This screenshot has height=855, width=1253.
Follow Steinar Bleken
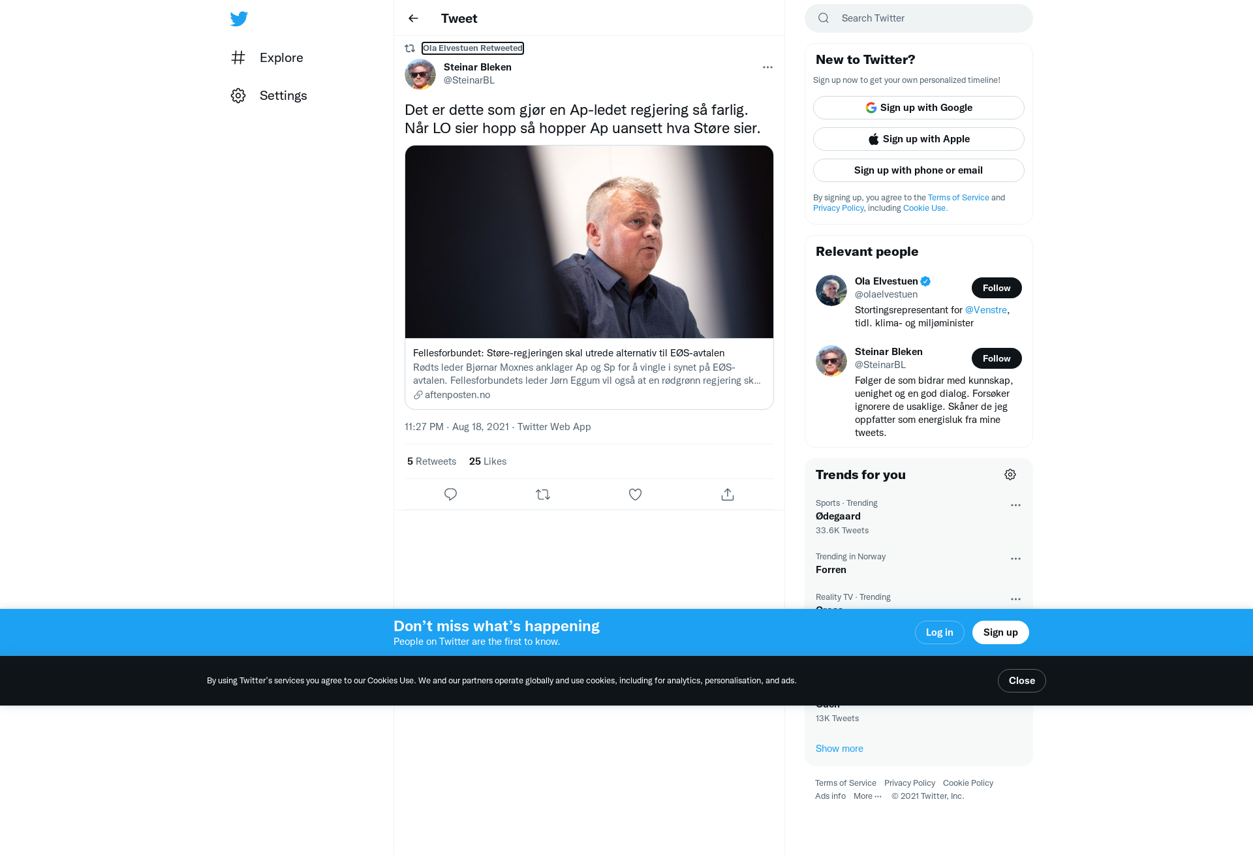[x=997, y=358]
